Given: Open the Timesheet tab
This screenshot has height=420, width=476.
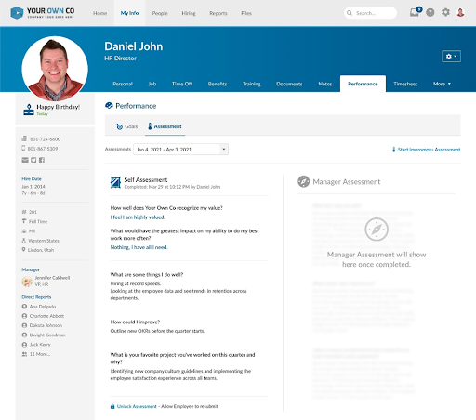Looking at the screenshot, I should coord(405,84).
